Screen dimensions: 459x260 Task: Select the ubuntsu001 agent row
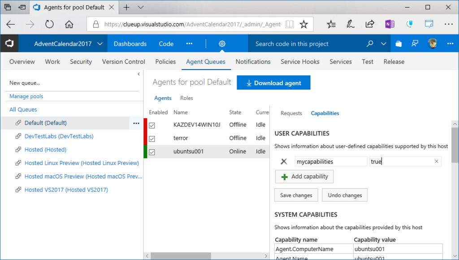tap(206, 152)
